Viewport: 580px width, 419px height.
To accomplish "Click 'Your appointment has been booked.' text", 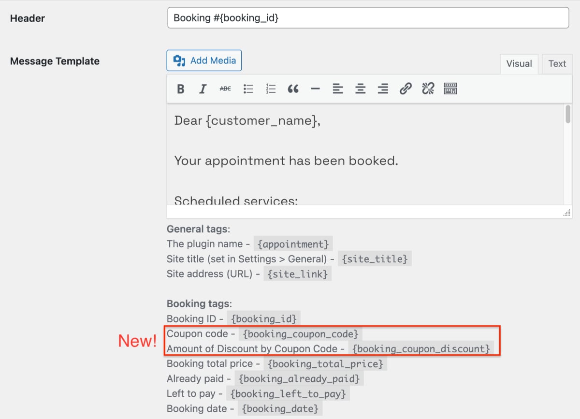I will click(286, 161).
